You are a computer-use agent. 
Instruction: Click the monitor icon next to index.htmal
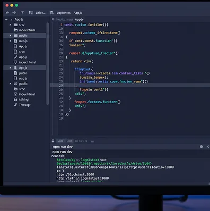tap(15, 62)
